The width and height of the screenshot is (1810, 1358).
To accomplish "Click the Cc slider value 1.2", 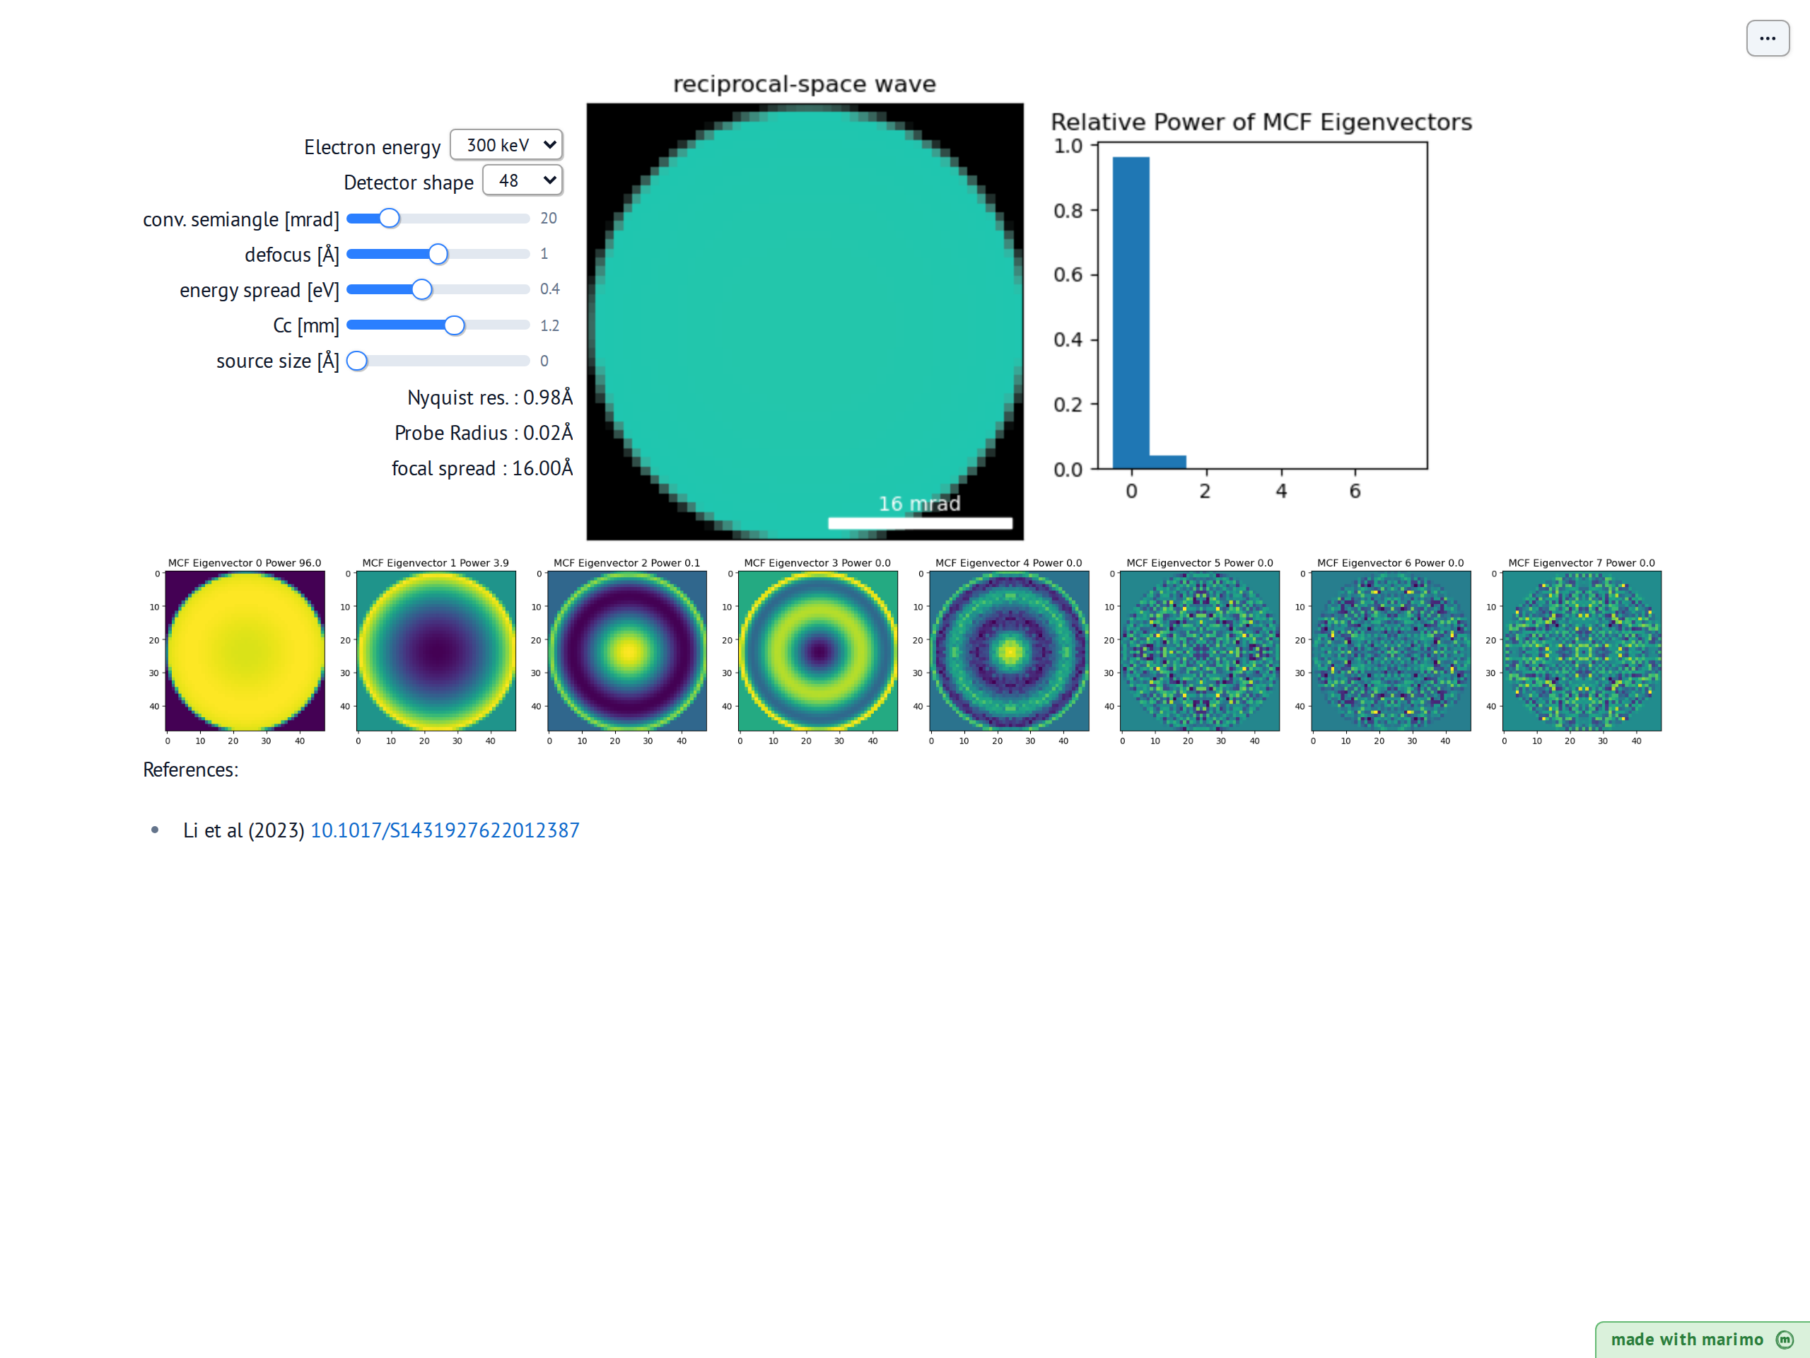I will pyautogui.click(x=549, y=326).
